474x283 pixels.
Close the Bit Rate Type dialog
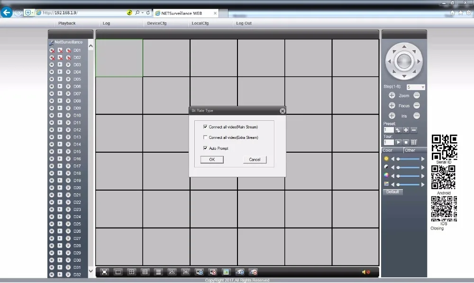283,111
